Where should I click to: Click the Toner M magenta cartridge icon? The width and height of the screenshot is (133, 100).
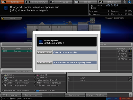click(x=38, y=75)
